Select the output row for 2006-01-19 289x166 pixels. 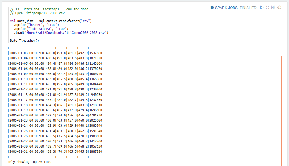pyautogui.click(x=56, y=110)
